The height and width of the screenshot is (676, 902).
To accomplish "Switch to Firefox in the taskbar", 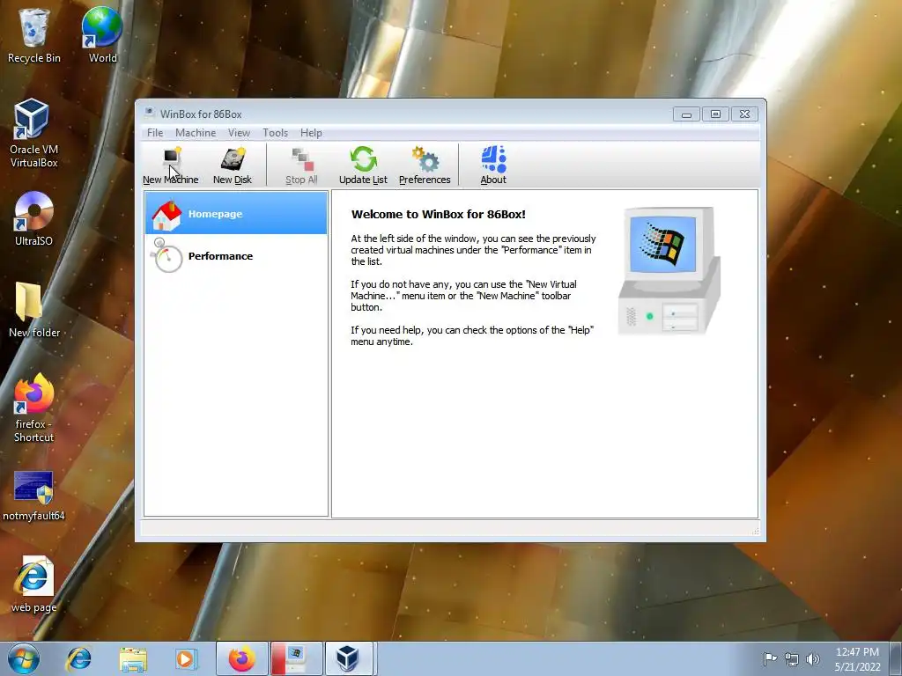I will [242, 658].
